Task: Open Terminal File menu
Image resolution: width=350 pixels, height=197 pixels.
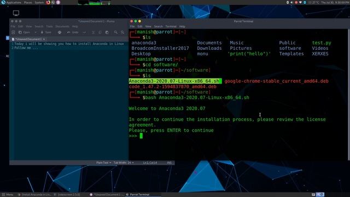Action: point(132,26)
